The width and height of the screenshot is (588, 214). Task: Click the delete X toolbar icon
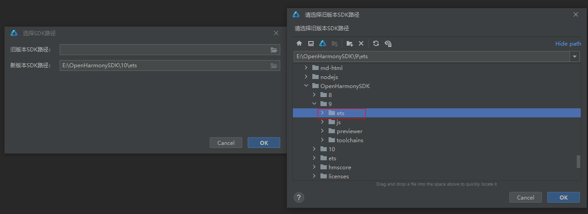tap(361, 44)
